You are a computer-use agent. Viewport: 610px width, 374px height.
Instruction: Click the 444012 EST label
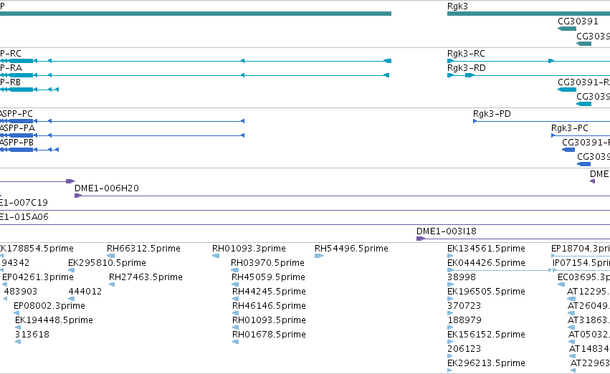coord(85,292)
